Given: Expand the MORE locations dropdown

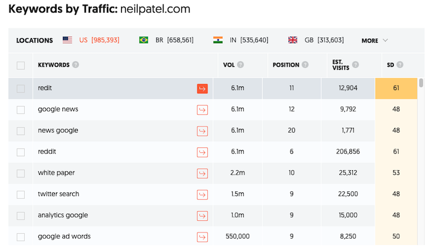Looking at the screenshot, I should pos(375,41).
